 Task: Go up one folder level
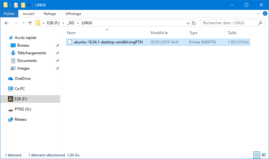click(x=30, y=23)
